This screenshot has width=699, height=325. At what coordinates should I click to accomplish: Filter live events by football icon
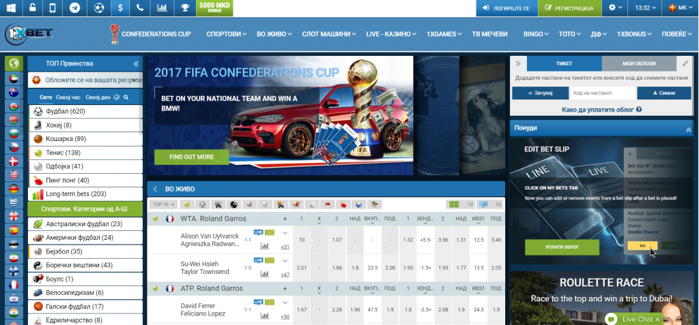tap(202, 204)
